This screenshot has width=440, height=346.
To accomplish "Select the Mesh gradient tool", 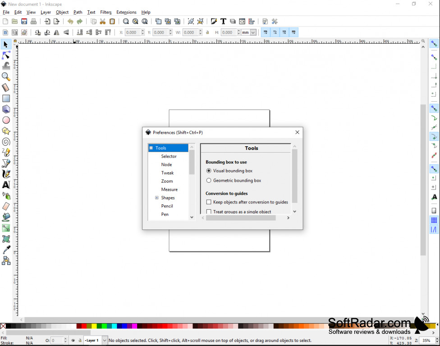I will point(6,239).
